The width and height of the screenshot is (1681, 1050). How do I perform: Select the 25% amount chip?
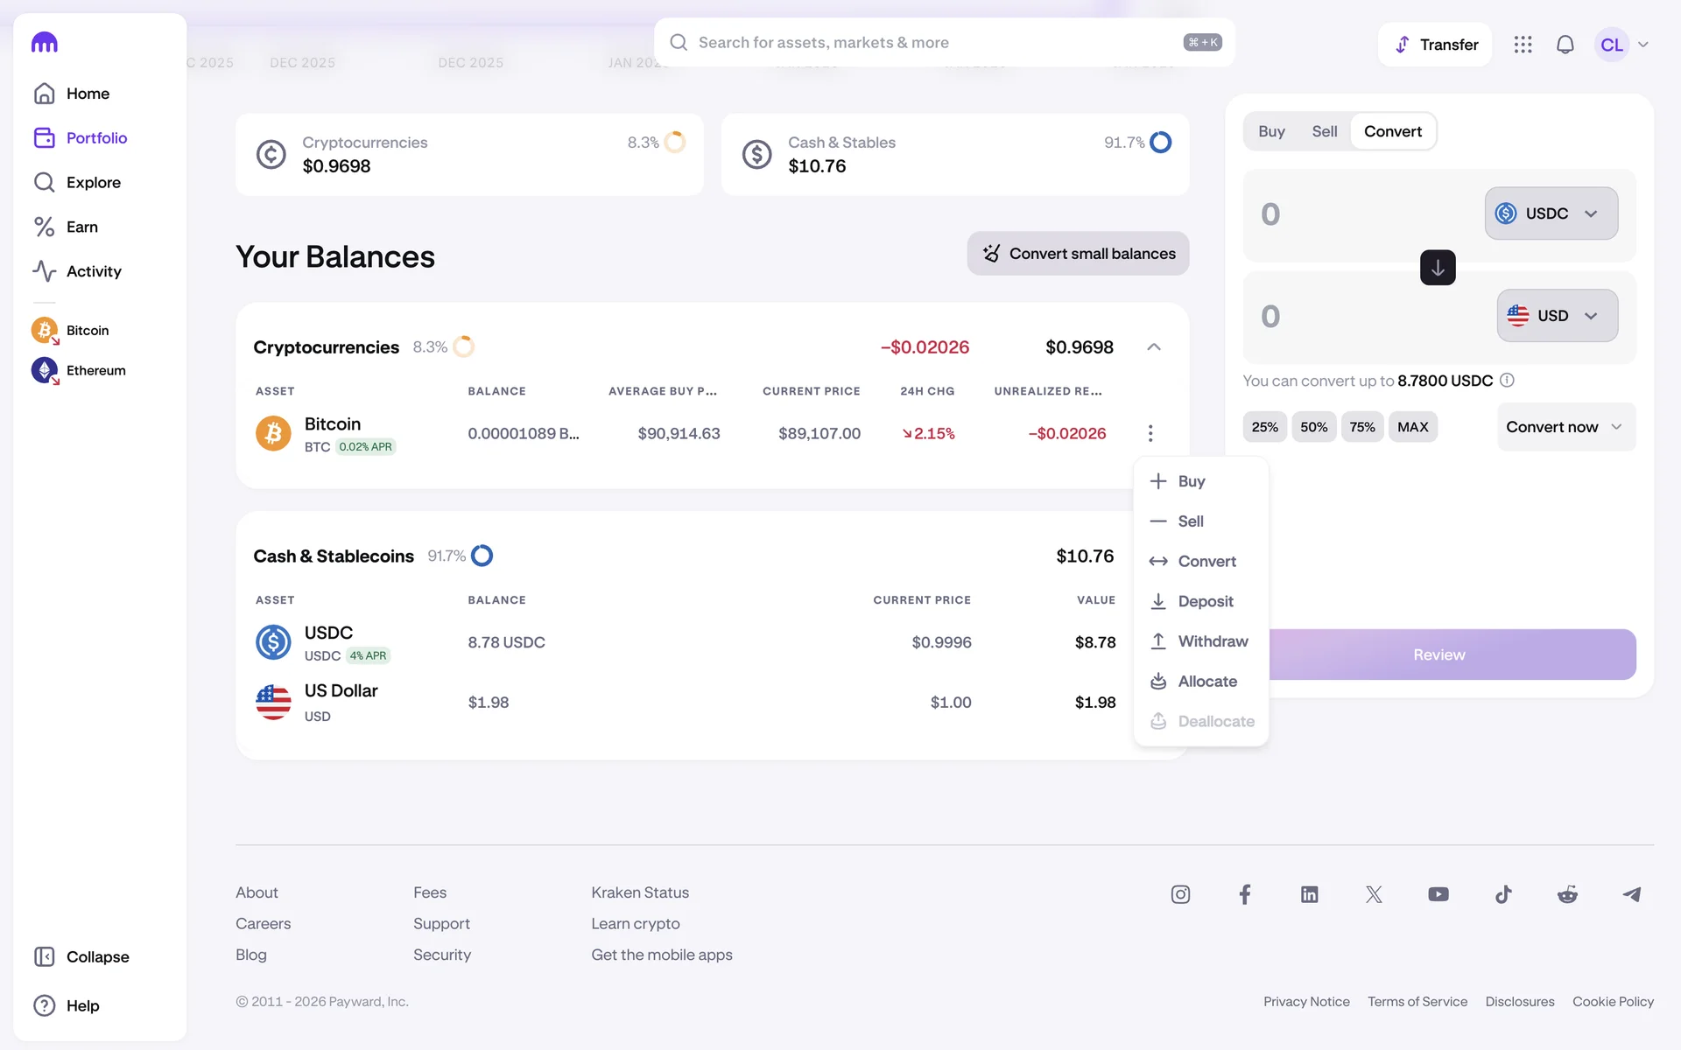[1264, 427]
